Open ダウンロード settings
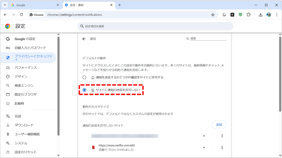This screenshot has width=282, height=158. (x=28, y=125)
